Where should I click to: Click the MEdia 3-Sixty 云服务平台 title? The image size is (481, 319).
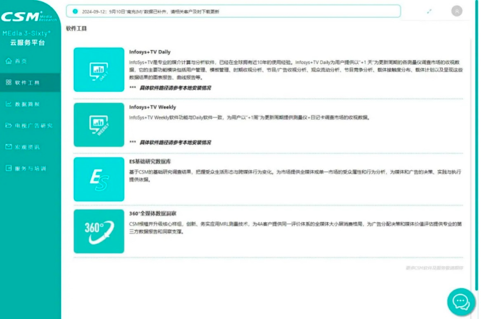(x=27, y=38)
